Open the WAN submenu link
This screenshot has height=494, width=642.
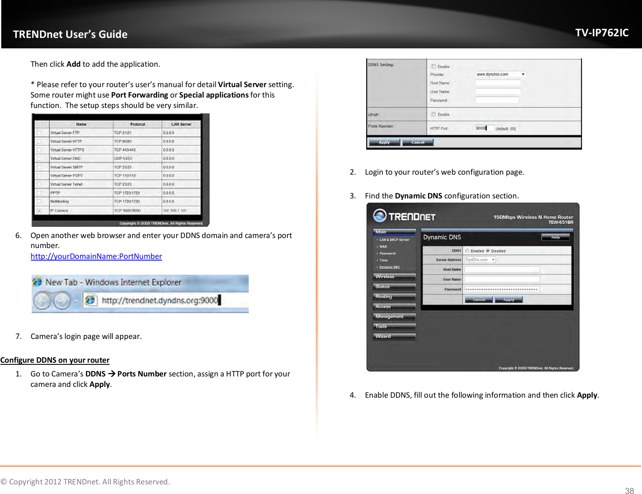tap(383, 246)
